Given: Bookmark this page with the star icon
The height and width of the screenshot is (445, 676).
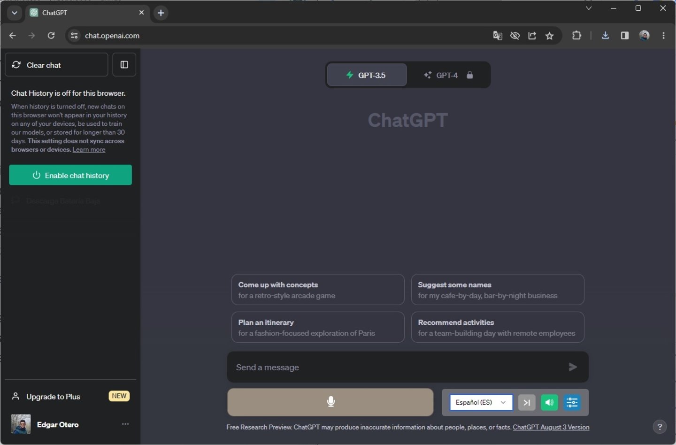Looking at the screenshot, I should click(549, 36).
